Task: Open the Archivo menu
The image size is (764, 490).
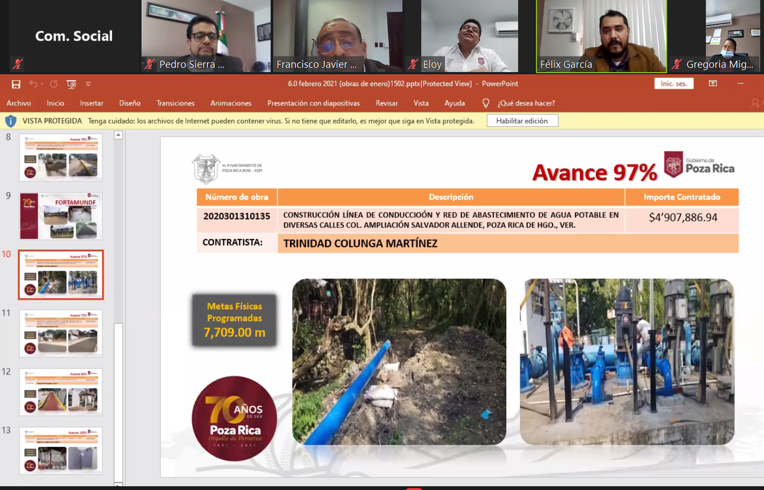Action: point(19,103)
